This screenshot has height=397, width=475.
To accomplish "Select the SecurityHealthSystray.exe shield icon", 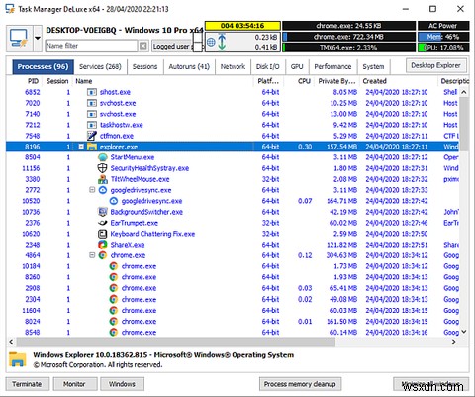I will [103, 168].
